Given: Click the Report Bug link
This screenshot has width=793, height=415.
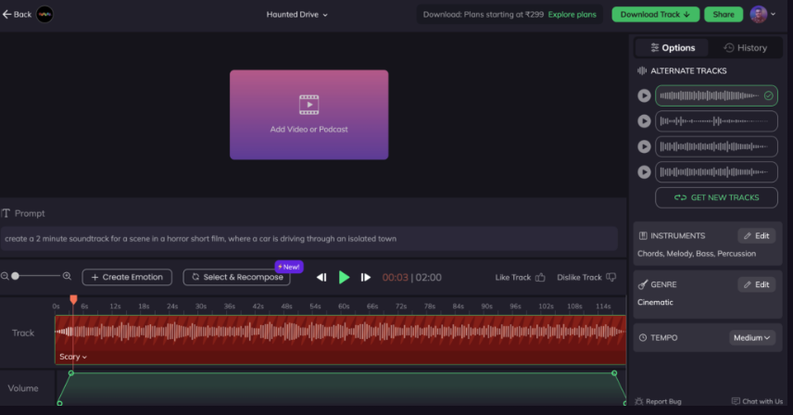Looking at the screenshot, I should click(658, 401).
